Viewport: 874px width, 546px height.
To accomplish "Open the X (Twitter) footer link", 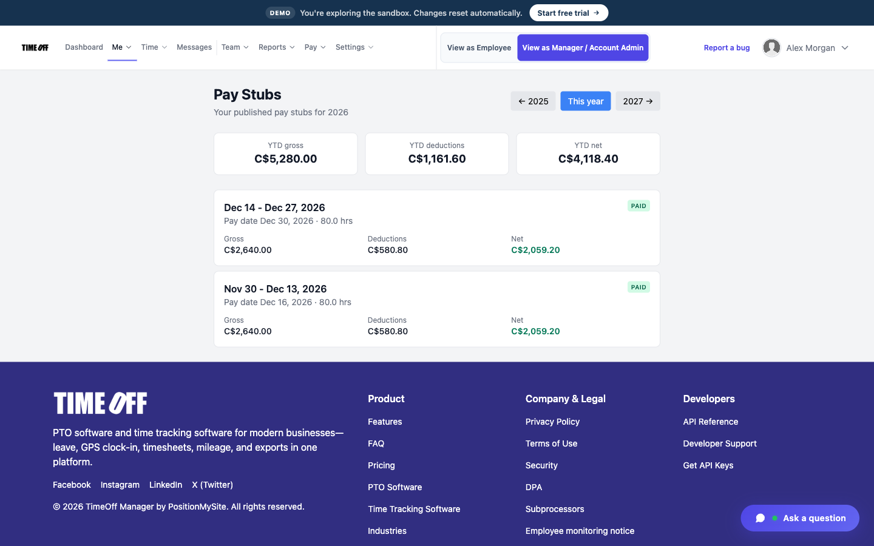I will point(212,485).
